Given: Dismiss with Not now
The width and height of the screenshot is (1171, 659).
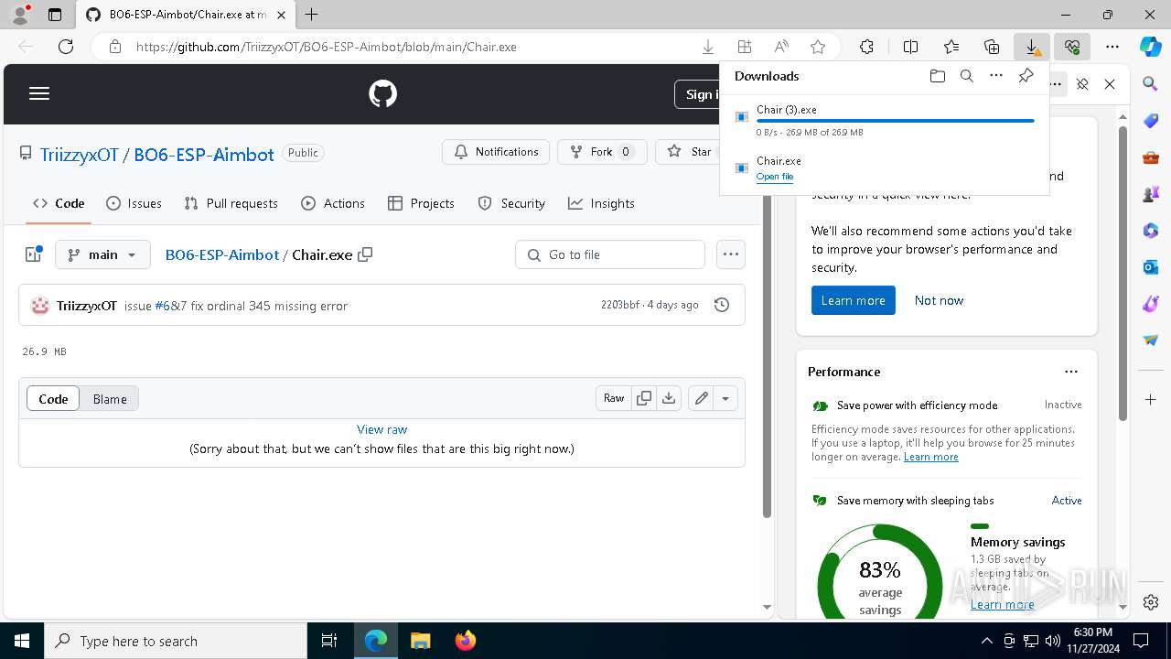Looking at the screenshot, I should (939, 300).
